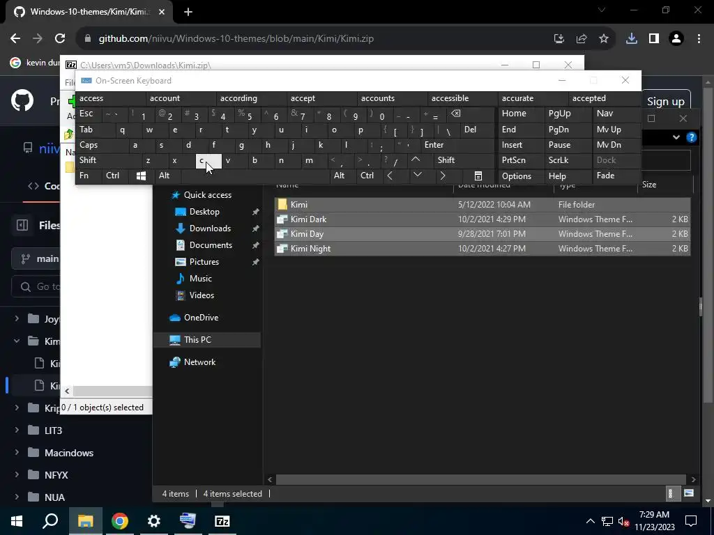The height and width of the screenshot is (535, 714).
Task: Click the Explorer horizontal scrollbar
Action: 481,479
